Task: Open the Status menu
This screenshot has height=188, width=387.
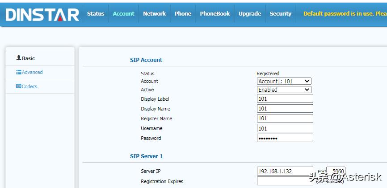Action: tap(96, 14)
